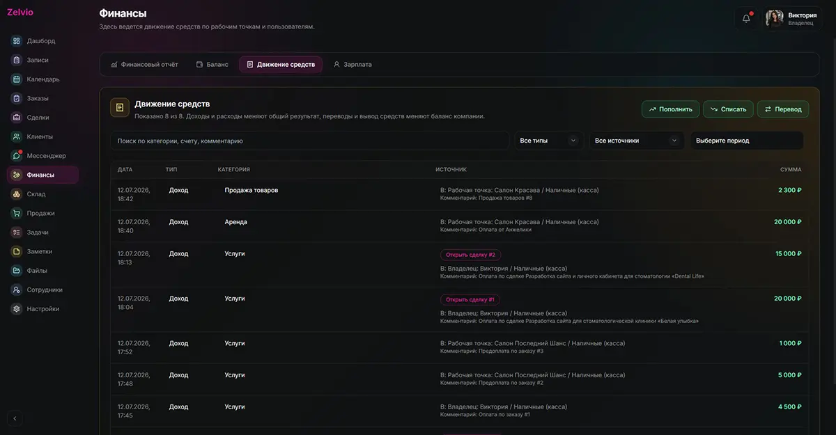
Task: Collapse the sidebar with the arrow button
Action: pos(15,418)
